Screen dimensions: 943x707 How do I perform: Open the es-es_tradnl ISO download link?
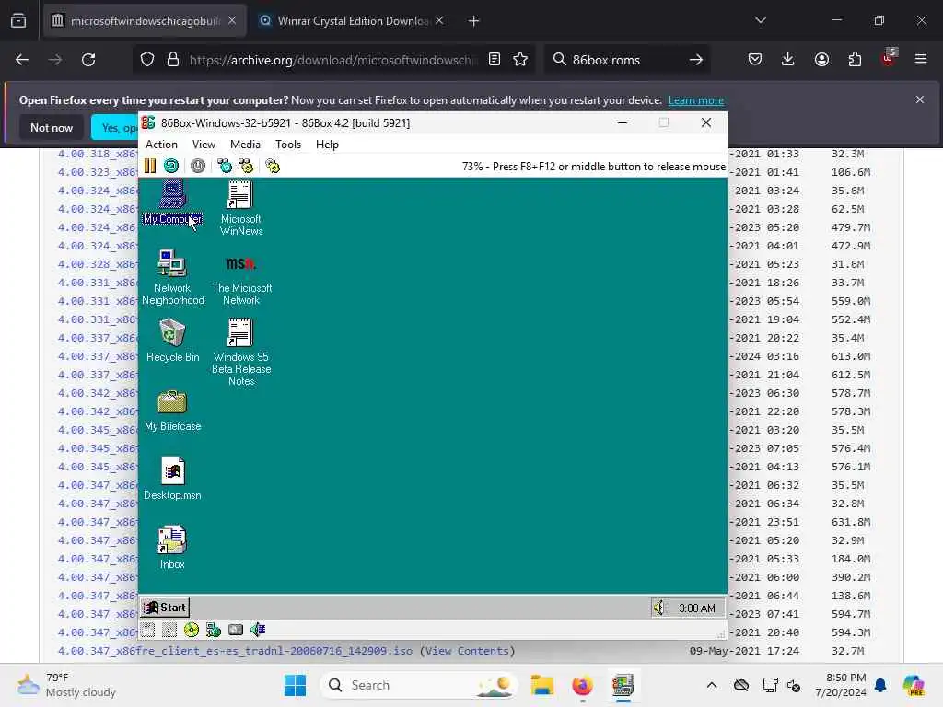(235, 651)
